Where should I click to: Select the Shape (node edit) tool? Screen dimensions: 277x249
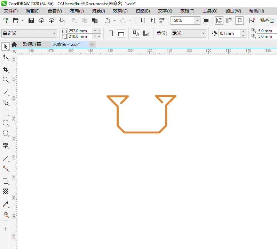6,57
